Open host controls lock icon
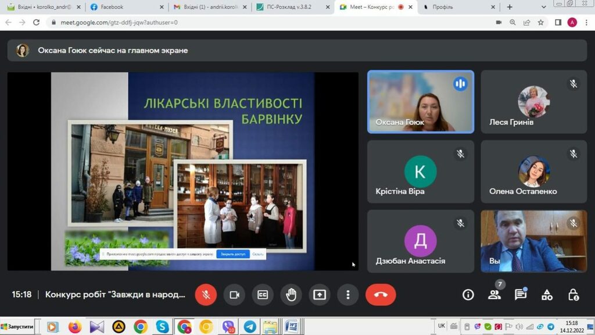This screenshot has width=595, height=335. click(573, 295)
